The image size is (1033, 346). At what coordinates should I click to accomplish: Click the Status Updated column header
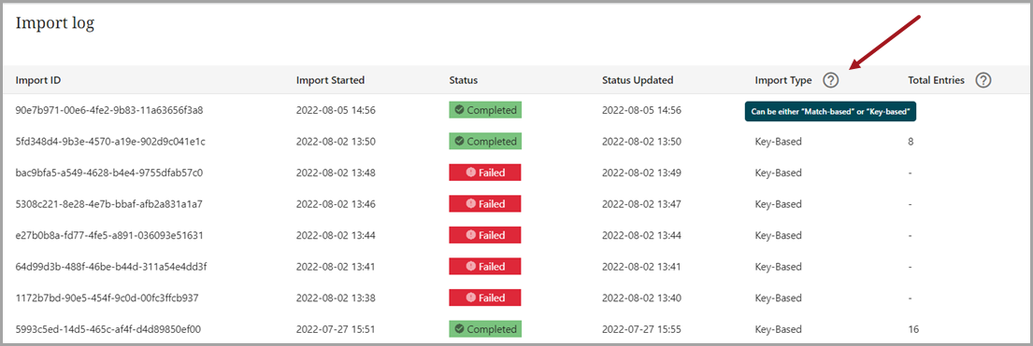637,80
